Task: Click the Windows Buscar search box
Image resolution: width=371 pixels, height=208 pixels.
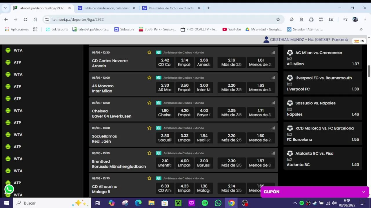Action: coord(52,203)
